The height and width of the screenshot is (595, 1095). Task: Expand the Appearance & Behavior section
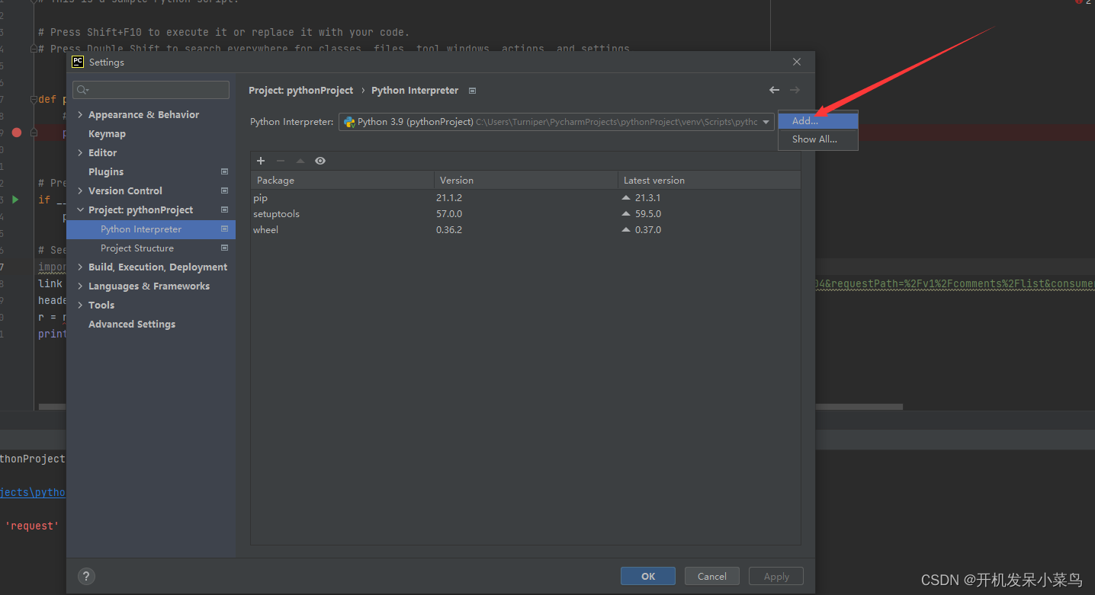[x=80, y=114]
